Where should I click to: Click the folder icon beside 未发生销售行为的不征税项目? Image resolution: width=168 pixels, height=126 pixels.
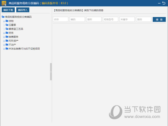click(x=7, y=48)
